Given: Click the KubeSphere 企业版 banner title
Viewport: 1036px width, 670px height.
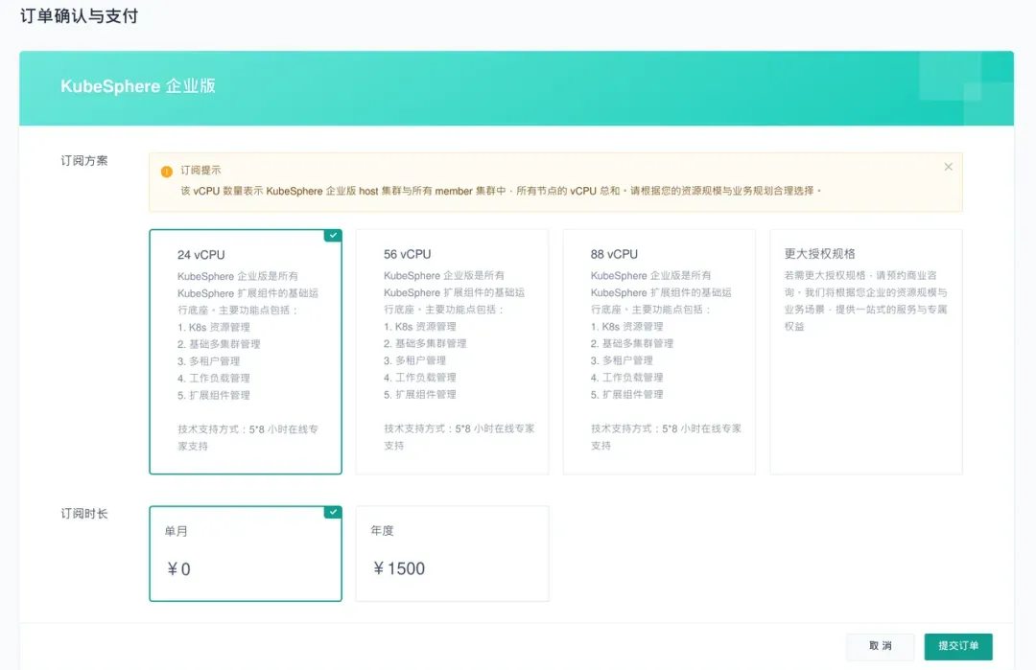Looking at the screenshot, I should (x=138, y=86).
